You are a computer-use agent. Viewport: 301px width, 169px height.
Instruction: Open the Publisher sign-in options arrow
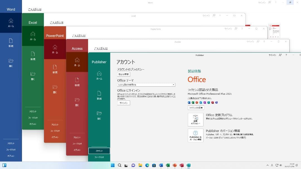pos(280,55)
